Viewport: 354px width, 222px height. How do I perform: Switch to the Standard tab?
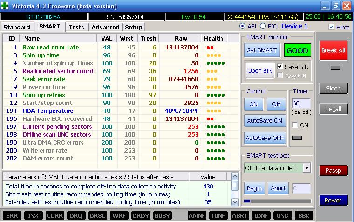(17, 27)
